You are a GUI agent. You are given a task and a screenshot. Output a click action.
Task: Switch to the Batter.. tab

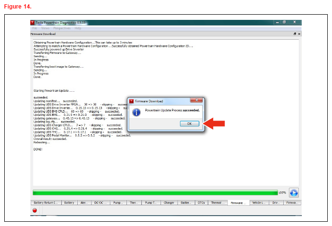click(x=186, y=202)
